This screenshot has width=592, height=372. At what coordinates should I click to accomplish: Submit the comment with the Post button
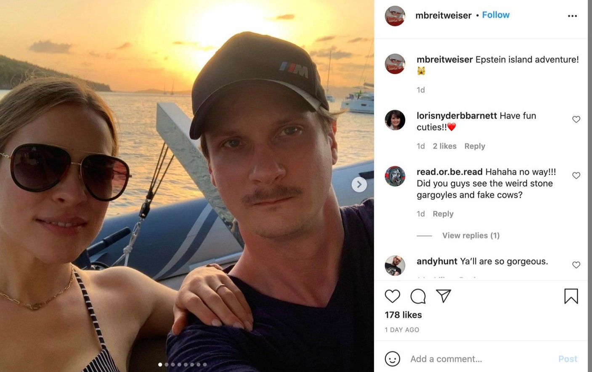(568, 359)
